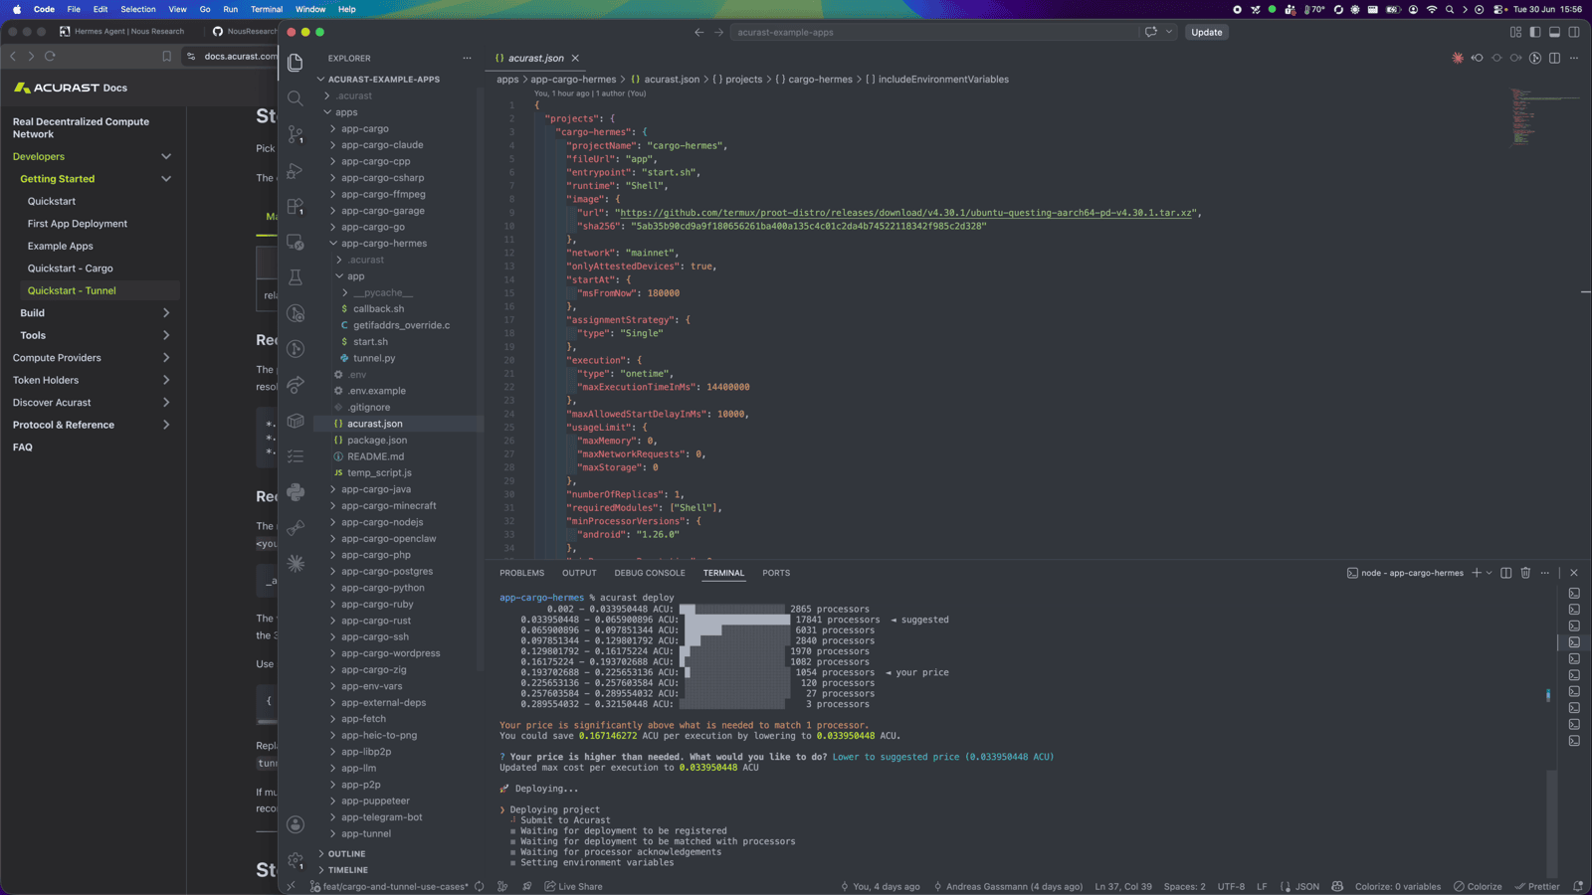
Task: Toggle primary side bar visibility
Action: 1535,32
